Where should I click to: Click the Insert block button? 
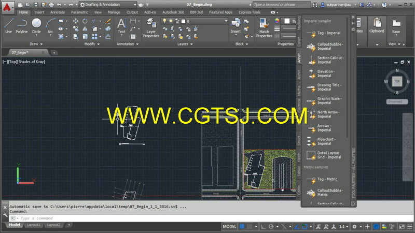[236, 26]
